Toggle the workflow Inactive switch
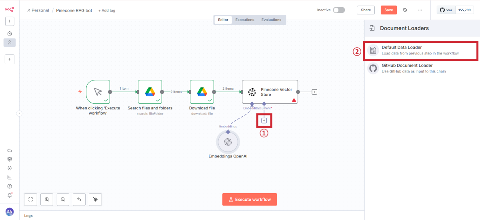Screen dimensions: 480x220 [338, 10]
